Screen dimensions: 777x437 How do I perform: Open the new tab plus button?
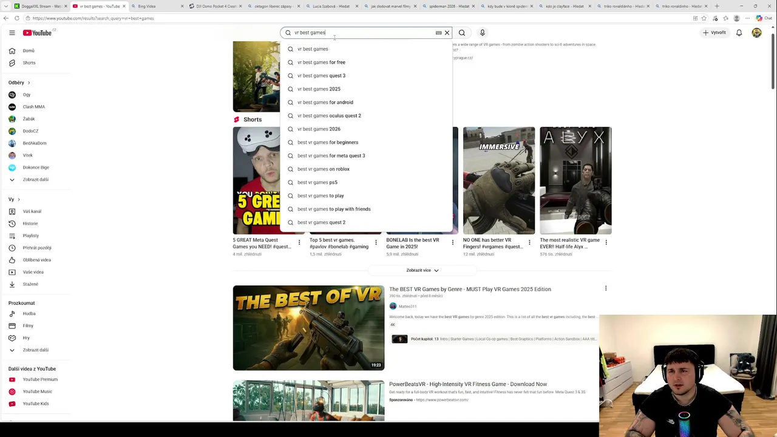(717, 6)
